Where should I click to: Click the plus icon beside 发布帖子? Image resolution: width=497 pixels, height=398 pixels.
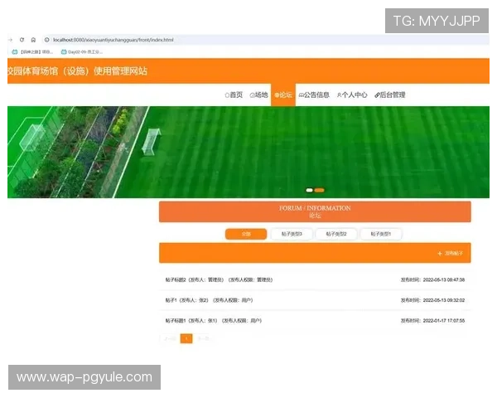tap(440, 253)
